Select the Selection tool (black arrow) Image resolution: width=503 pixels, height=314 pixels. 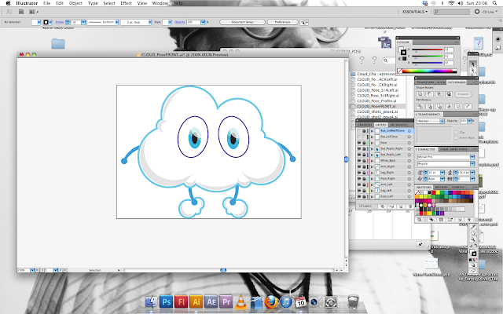(x=472, y=64)
